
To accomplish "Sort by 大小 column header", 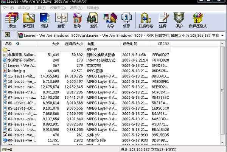I will (x=49, y=44).
